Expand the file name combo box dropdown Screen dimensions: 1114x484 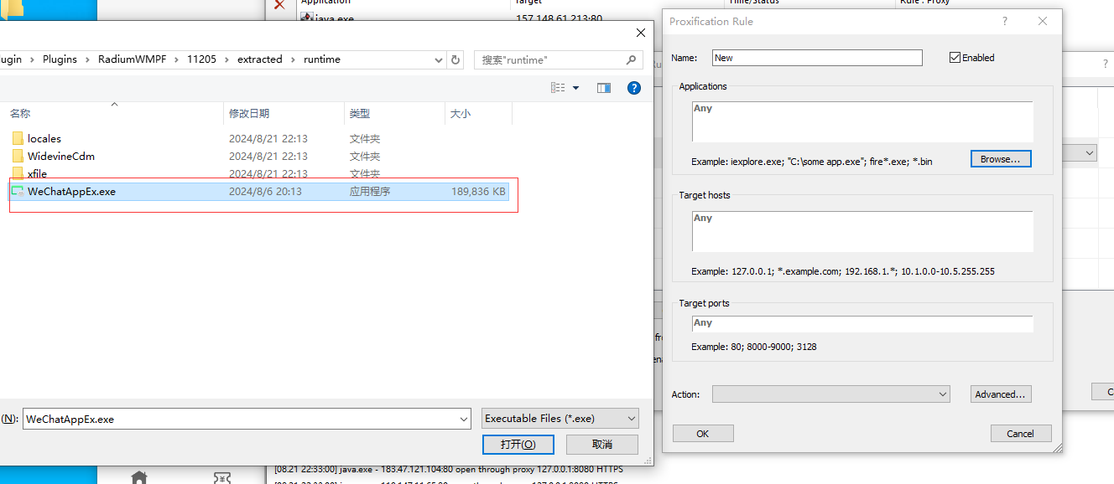click(465, 419)
